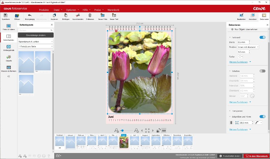Click the swap layout icon below canvas
Image resolution: width=270 pixels, height=159 pixels.
(x=158, y=130)
